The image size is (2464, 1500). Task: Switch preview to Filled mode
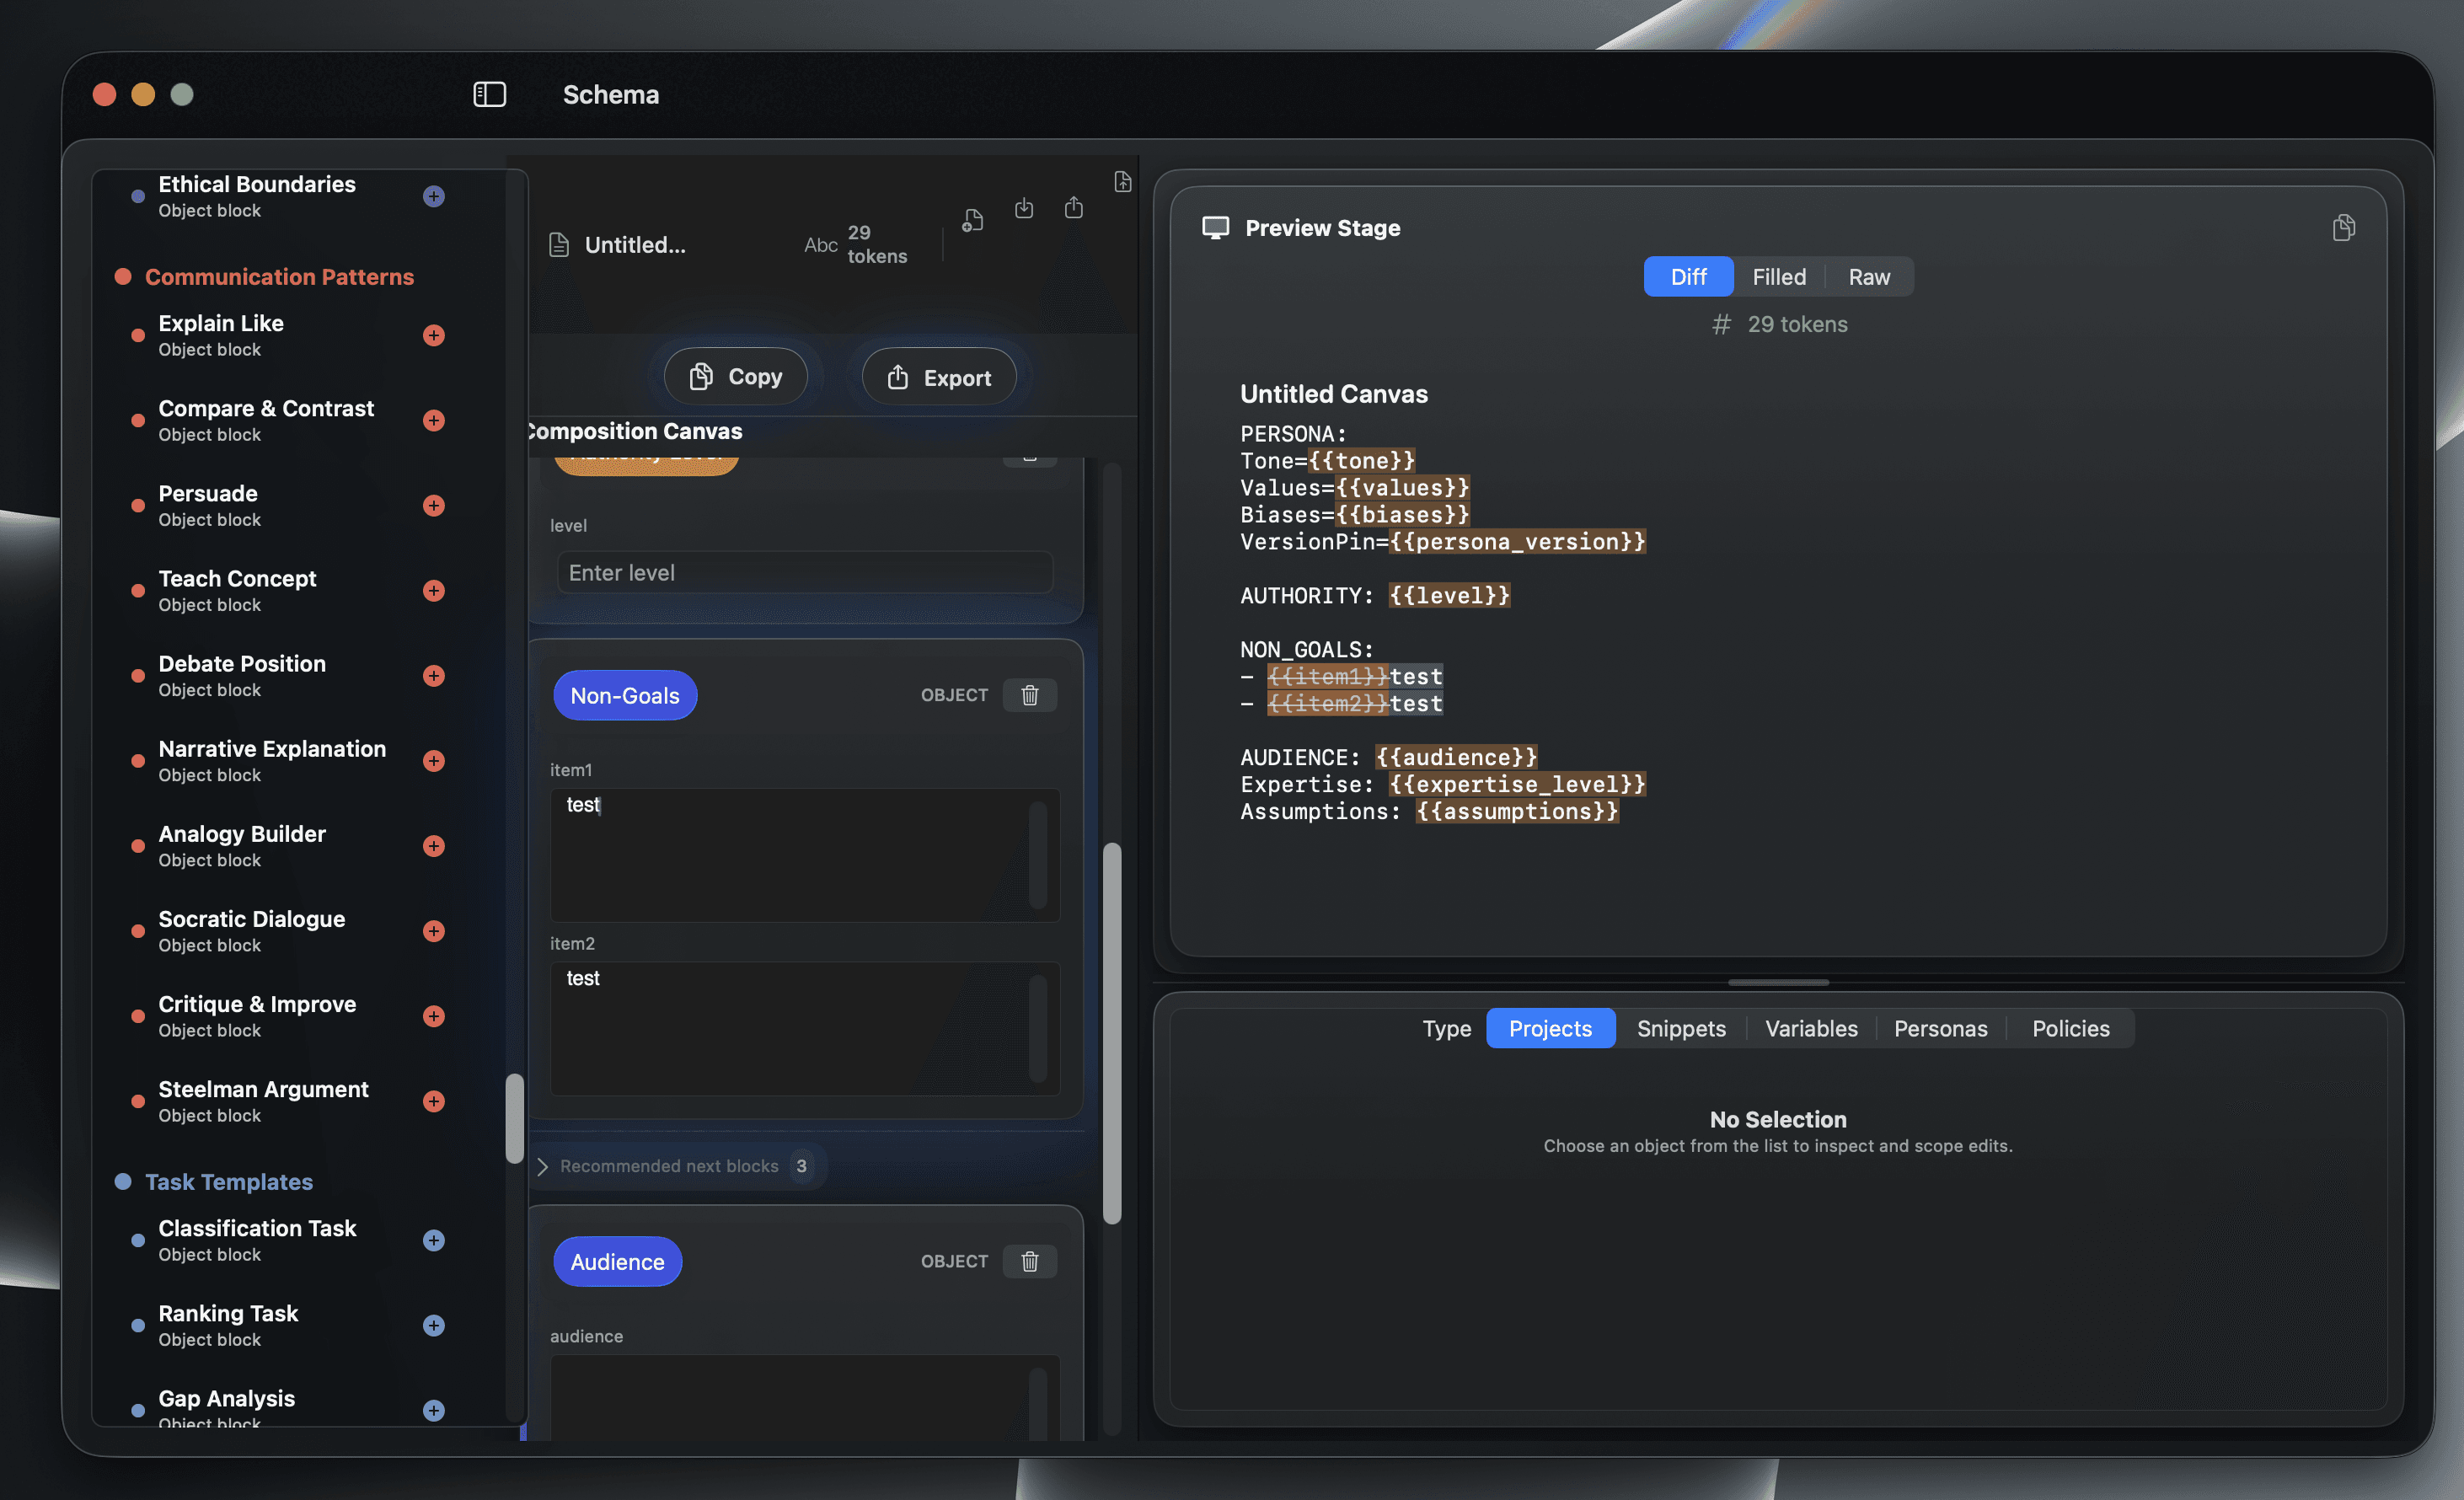1778,277
